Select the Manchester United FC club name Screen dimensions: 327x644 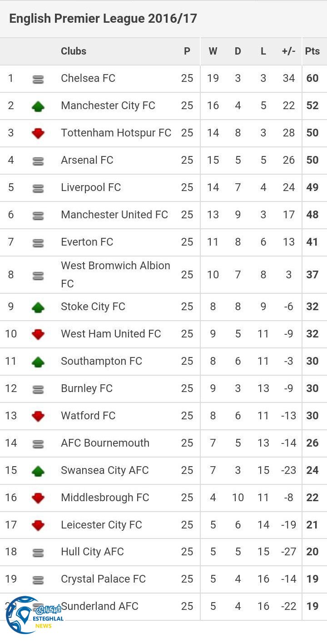114,215
